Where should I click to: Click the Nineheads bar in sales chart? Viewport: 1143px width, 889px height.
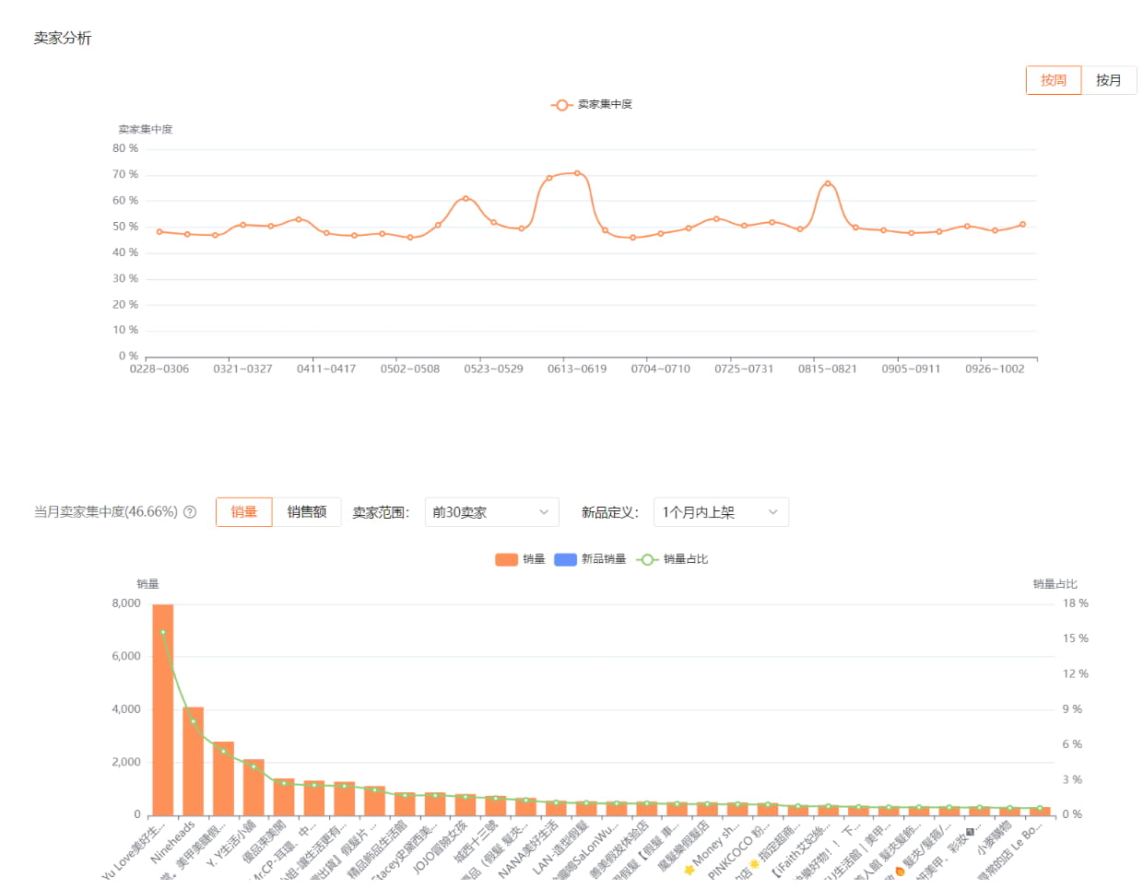193,761
